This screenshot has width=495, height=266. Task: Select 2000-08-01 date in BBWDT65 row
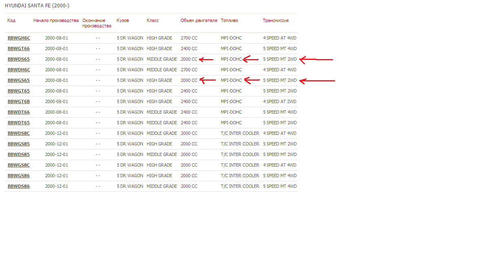57,123
